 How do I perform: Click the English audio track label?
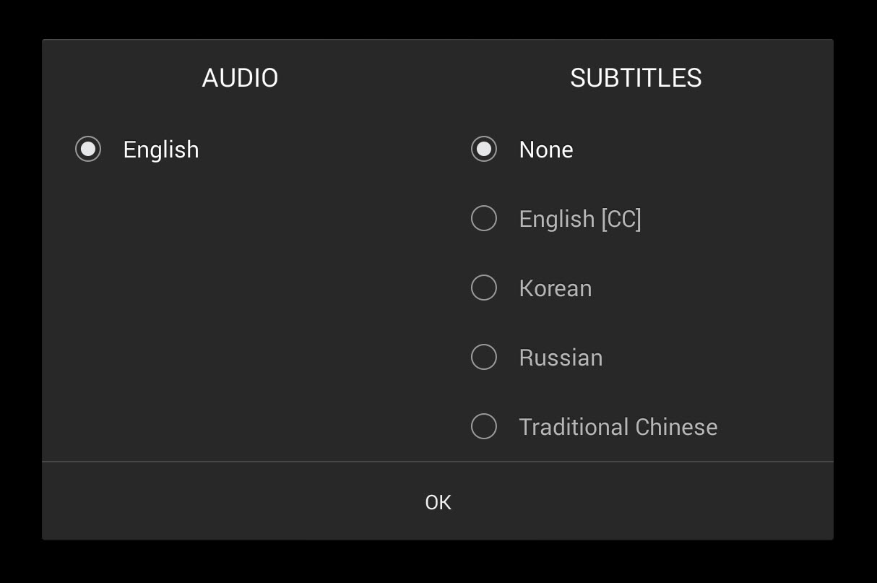click(x=160, y=150)
